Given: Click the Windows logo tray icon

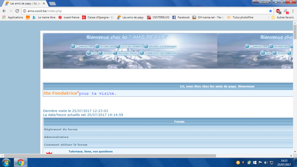Looking at the screenshot, I should coord(255,162).
